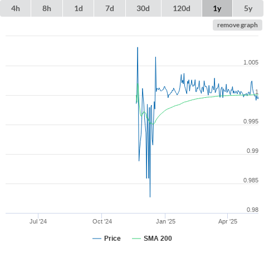
Task: Click the blue Price legend line swatch
Action: (97, 239)
